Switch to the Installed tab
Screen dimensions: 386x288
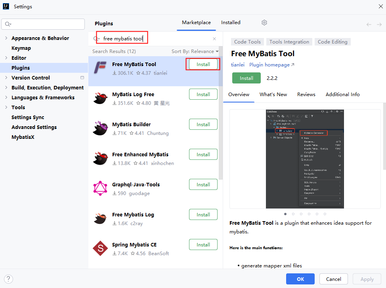click(231, 23)
